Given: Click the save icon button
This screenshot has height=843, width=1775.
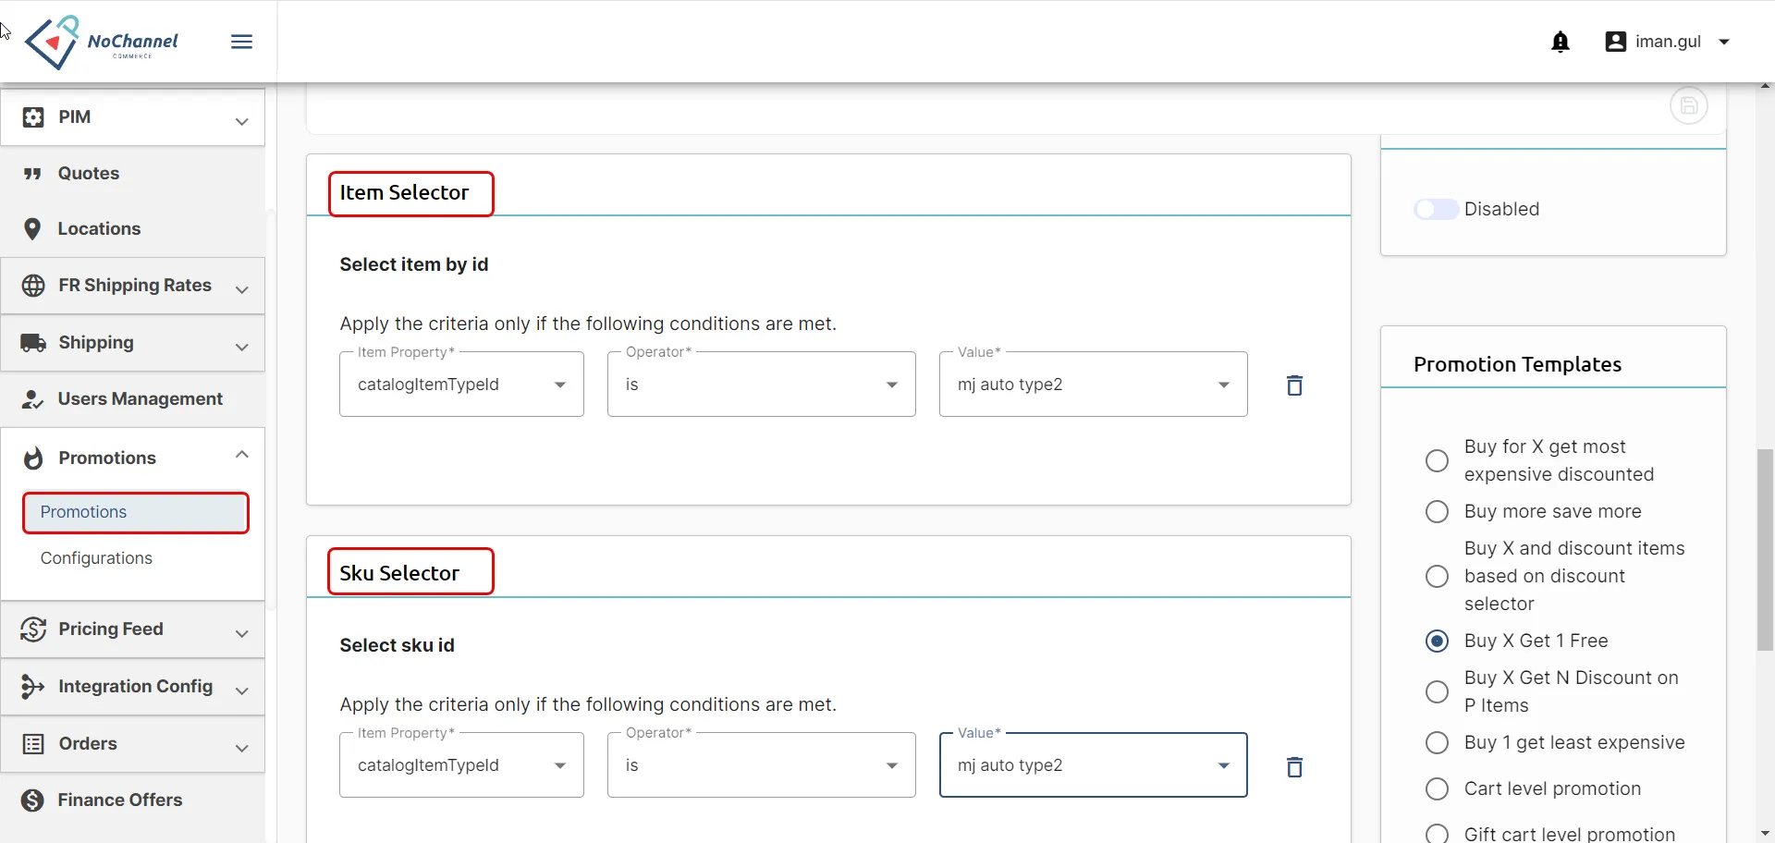Looking at the screenshot, I should click(1689, 105).
